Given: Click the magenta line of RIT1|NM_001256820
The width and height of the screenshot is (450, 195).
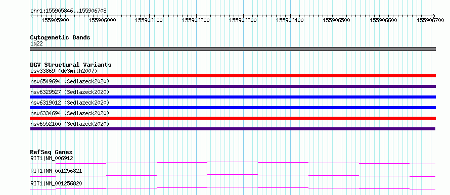Looking at the screenshot, I should [233, 187].
